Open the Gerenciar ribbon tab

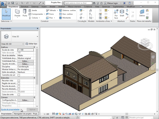click(x=106, y=7)
